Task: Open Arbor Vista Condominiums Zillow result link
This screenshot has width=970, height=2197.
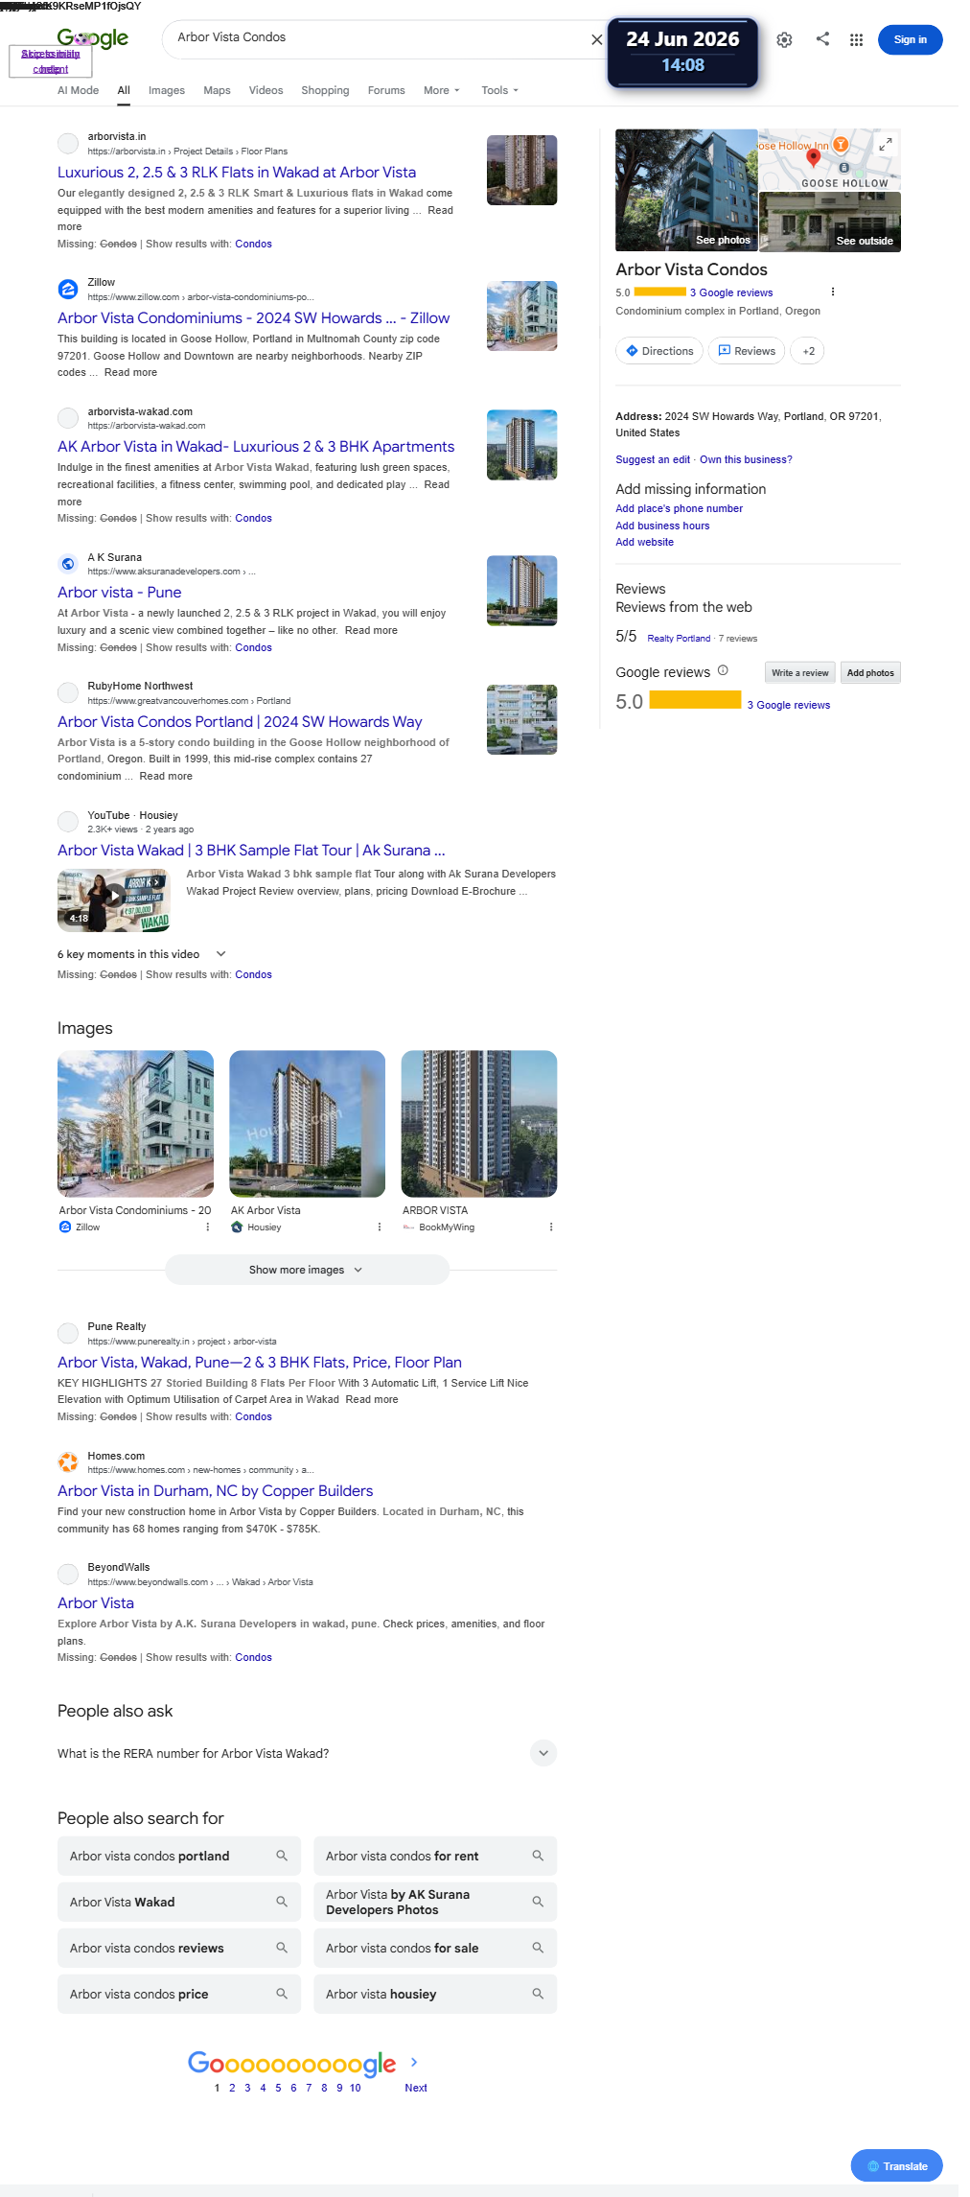Action: [253, 317]
